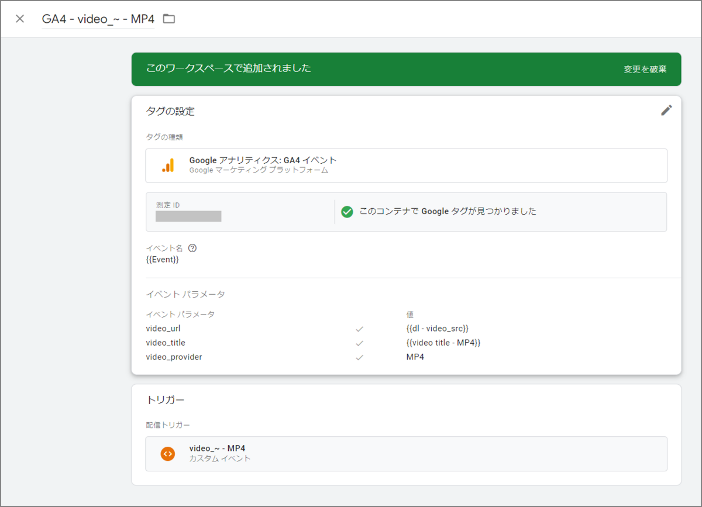Click the checkmark in the video_url row
This screenshot has height=507, width=702.
tap(360, 329)
